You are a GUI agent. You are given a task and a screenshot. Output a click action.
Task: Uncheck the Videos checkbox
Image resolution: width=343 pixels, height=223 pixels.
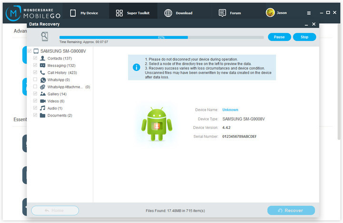(35, 101)
